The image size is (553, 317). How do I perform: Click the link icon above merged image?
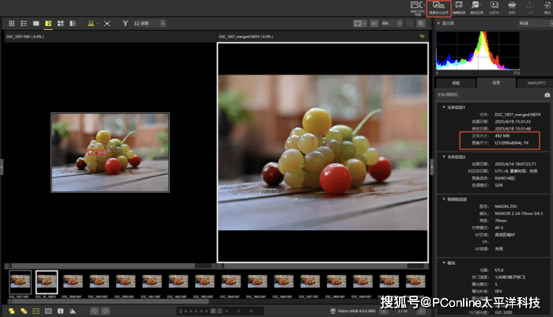coord(422,36)
